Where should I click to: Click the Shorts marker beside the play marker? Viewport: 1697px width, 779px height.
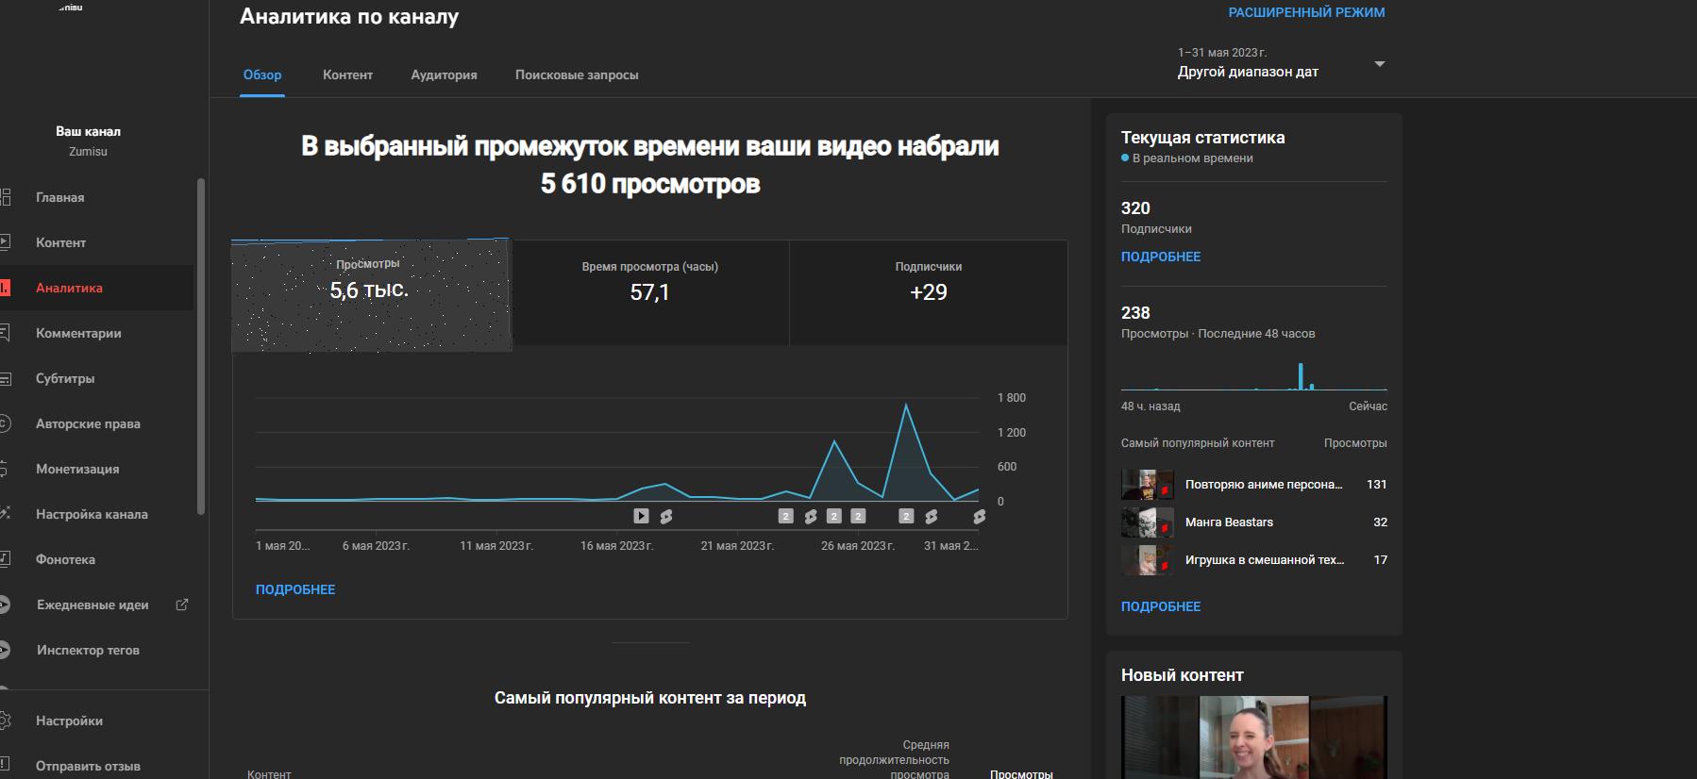click(x=666, y=516)
